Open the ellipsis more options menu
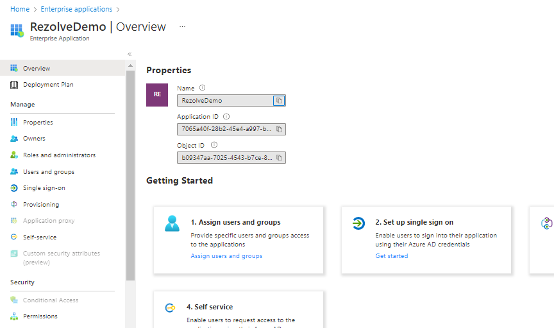The height and width of the screenshot is (328, 554). tap(182, 26)
